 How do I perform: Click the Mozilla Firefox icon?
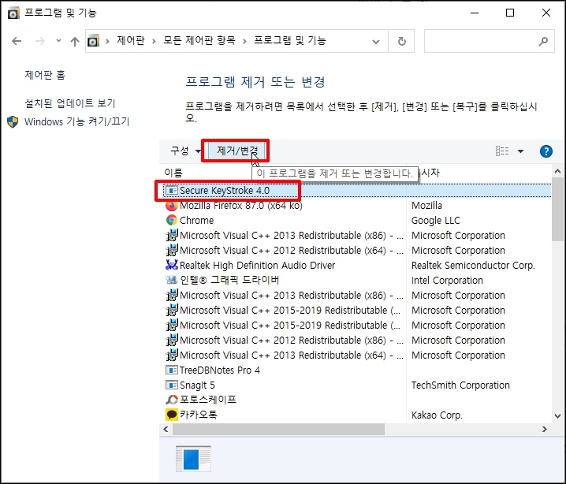pos(172,206)
